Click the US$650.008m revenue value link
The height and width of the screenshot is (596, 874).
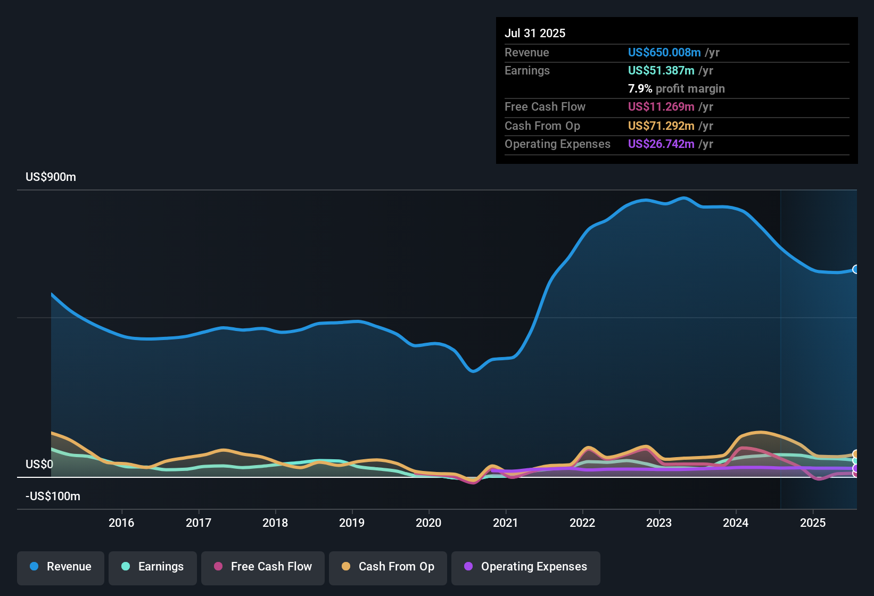coord(664,52)
